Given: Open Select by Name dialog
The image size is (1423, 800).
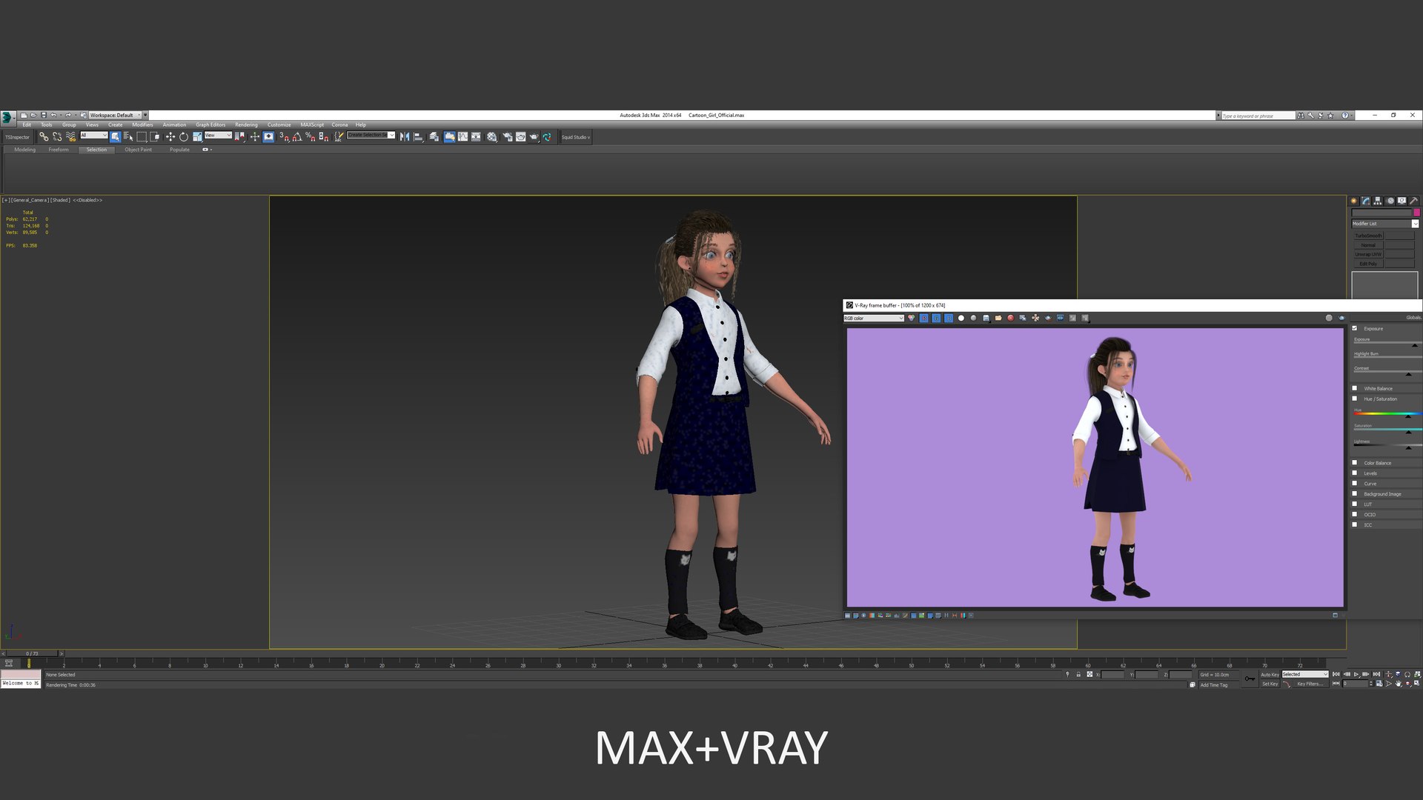Looking at the screenshot, I should pyautogui.click(x=128, y=137).
